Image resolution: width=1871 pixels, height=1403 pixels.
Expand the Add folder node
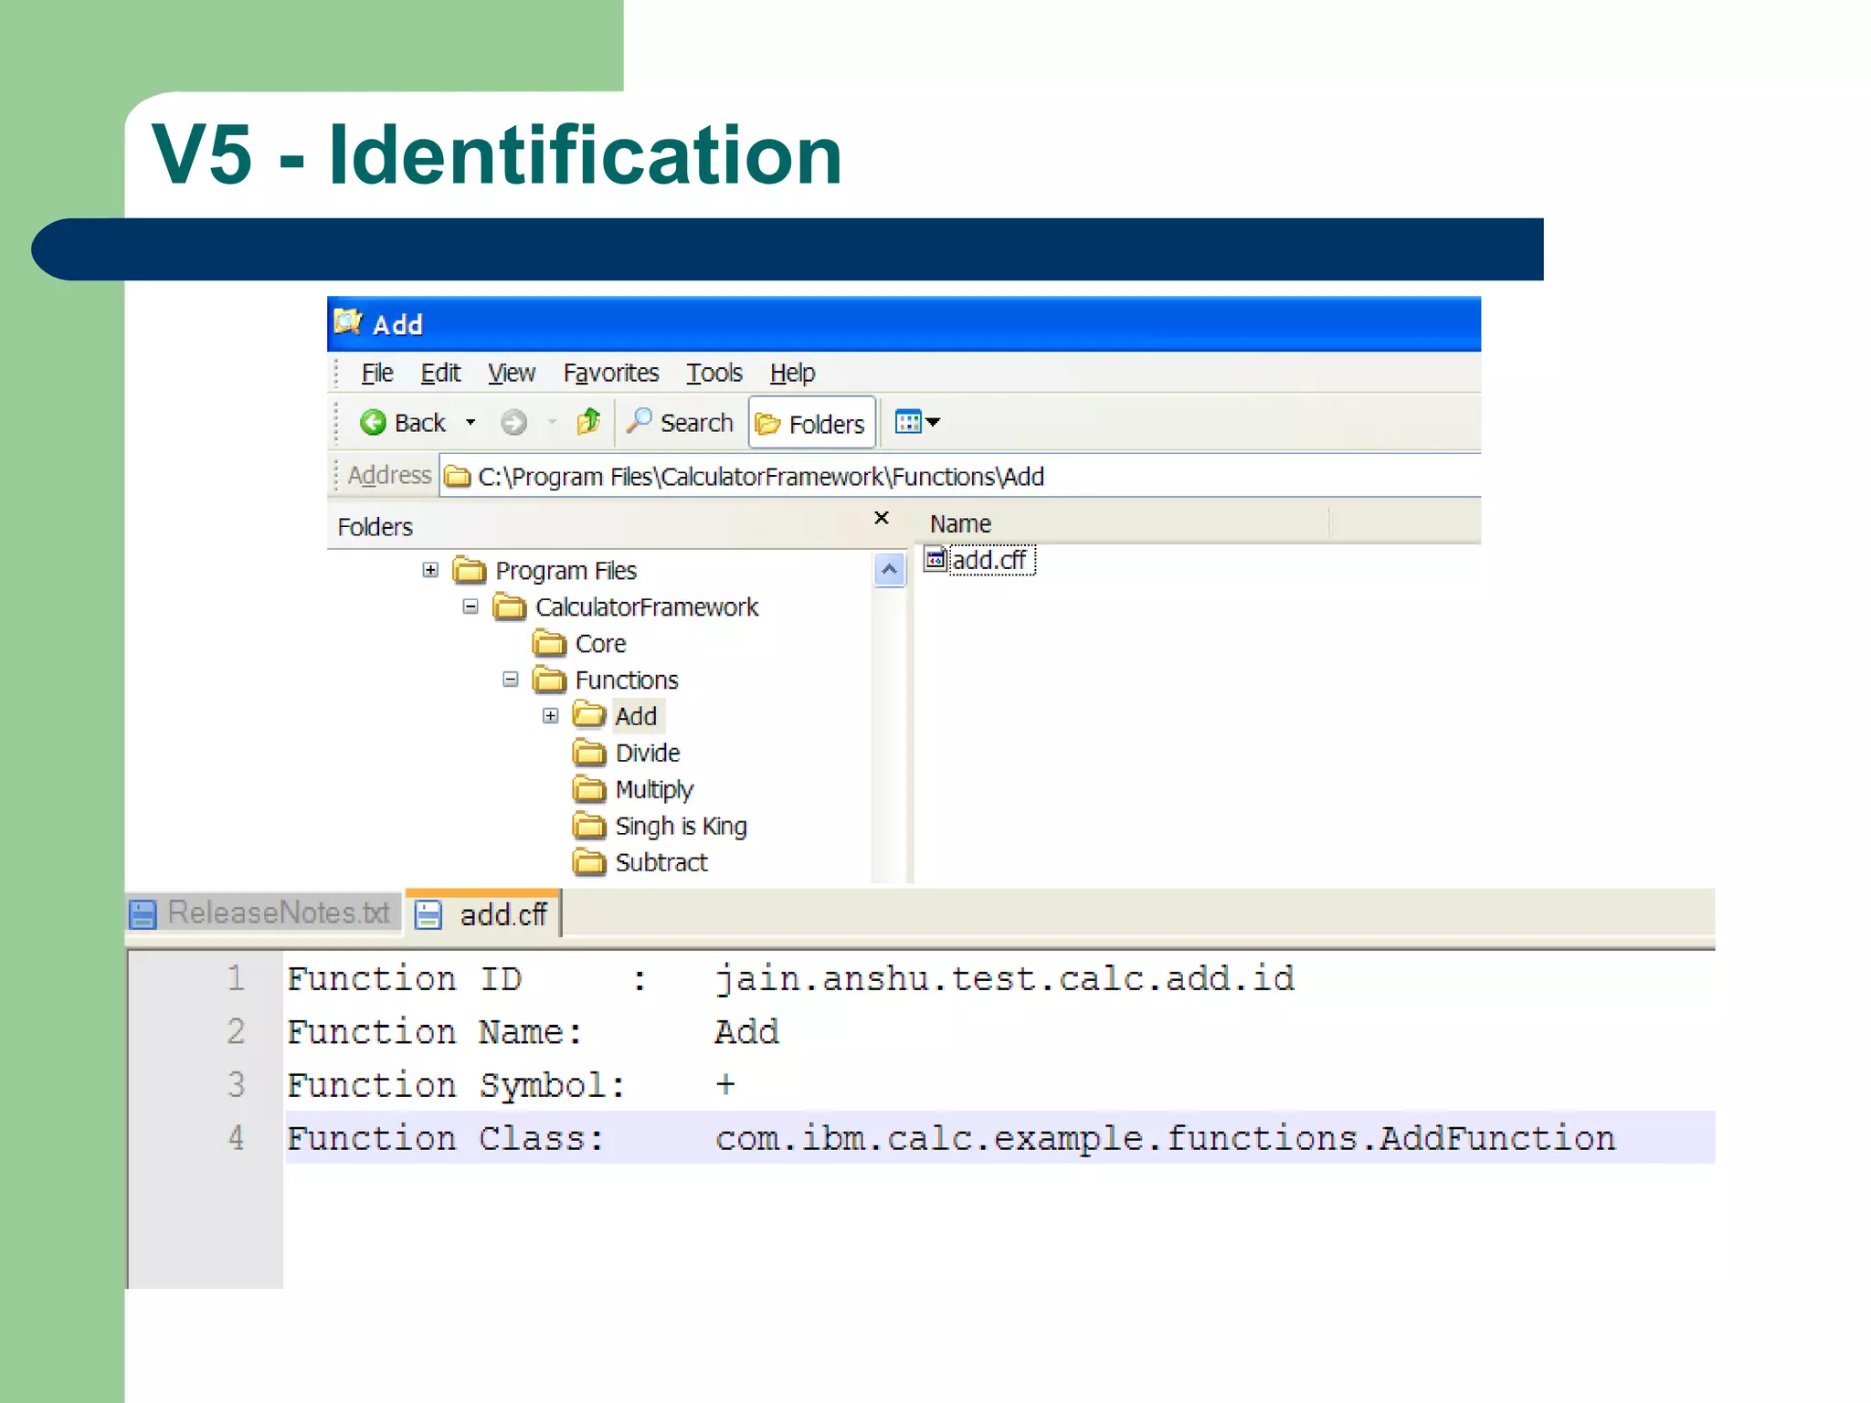[550, 716]
